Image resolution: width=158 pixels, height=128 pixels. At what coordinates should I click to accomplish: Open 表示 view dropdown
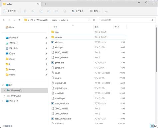coord(95,11)
